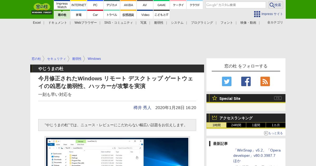The height and width of the screenshot is (166, 316).
Task: Open the Facebook follow icon
Action: [246, 81]
